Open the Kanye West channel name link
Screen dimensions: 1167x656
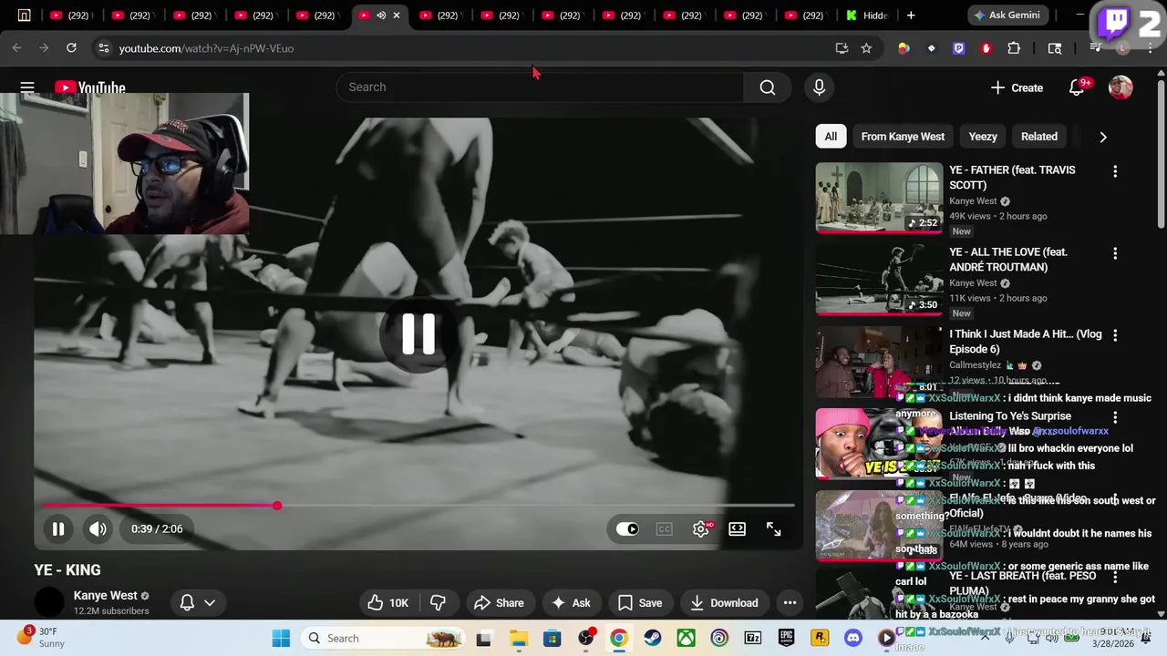coord(106,596)
